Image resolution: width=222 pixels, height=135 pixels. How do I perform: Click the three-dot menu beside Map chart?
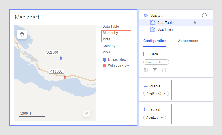click(195, 15)
